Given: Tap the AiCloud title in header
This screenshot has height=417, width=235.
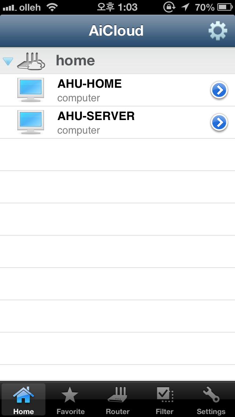Looking at the screenshot, I should 116,30.
